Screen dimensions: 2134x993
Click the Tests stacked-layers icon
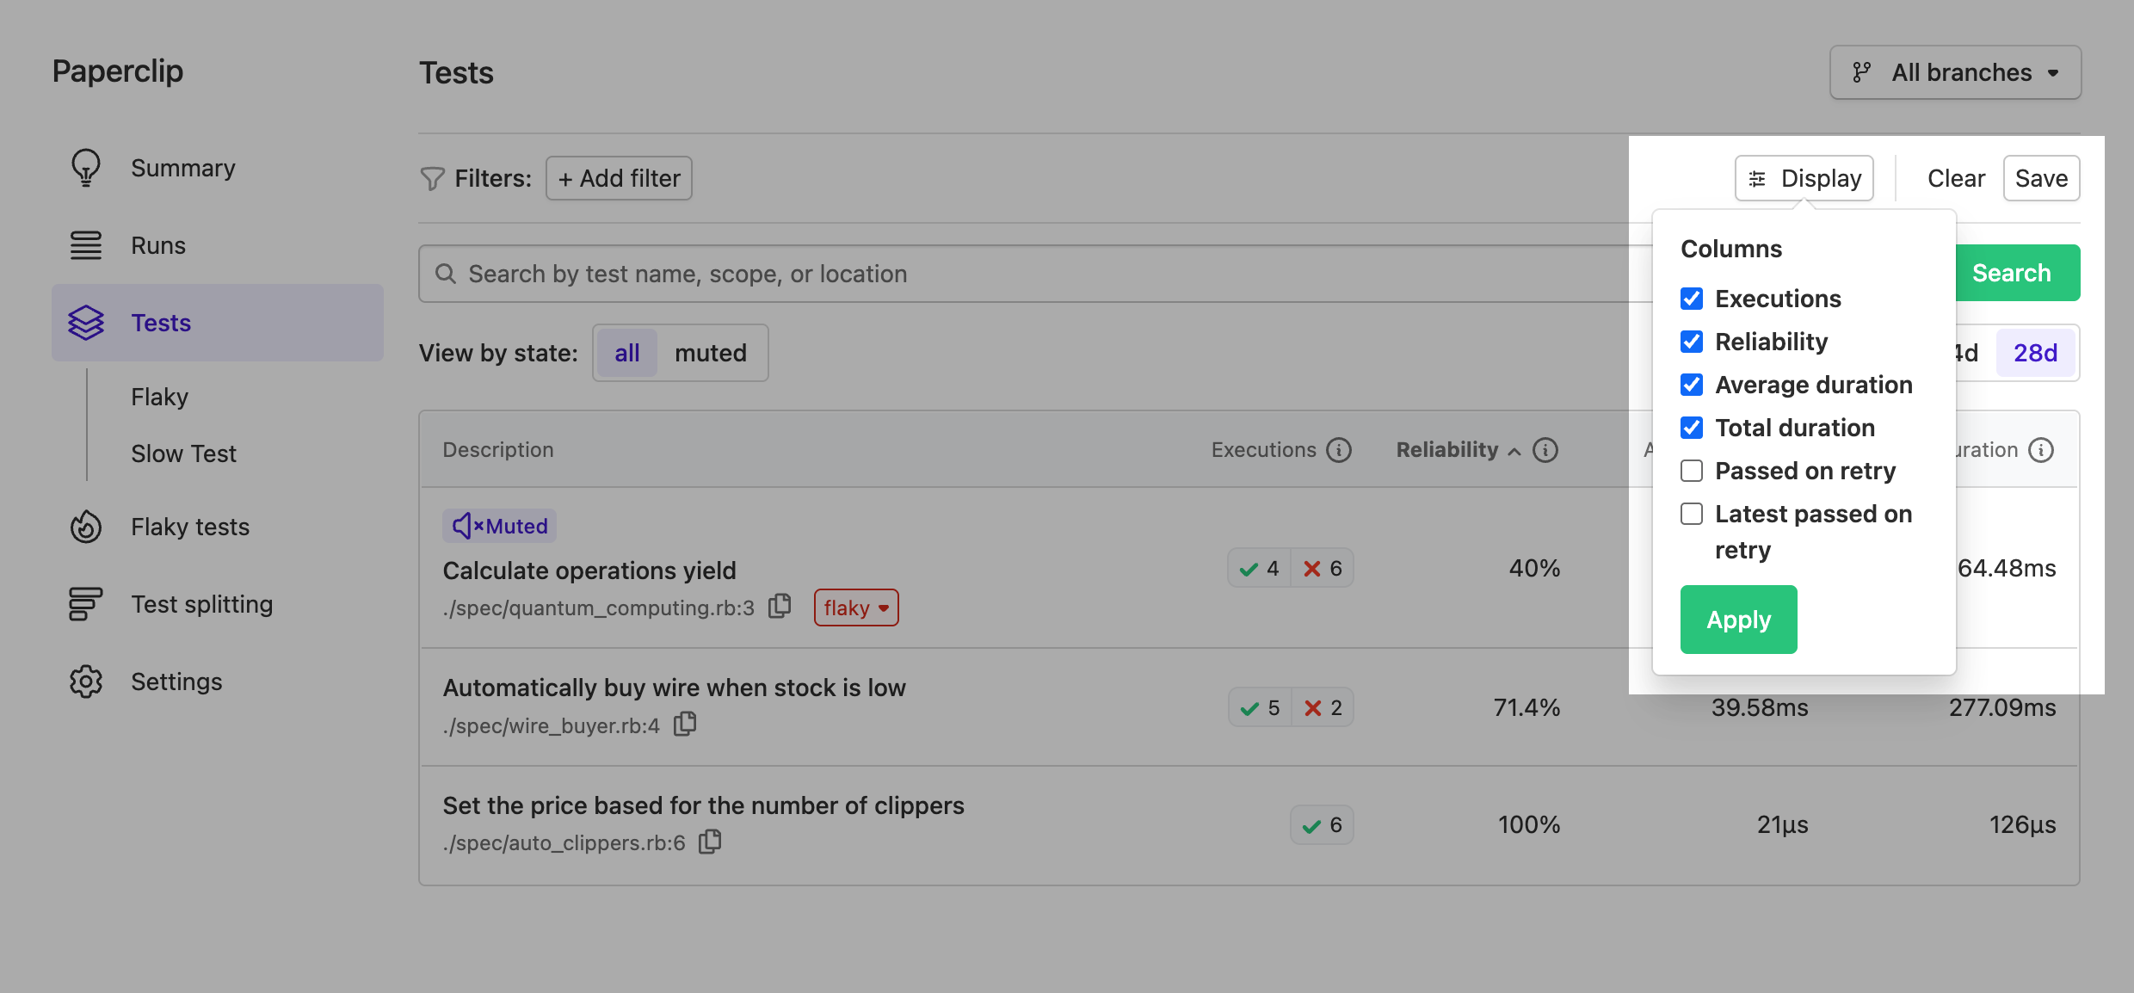click(86, 323)
